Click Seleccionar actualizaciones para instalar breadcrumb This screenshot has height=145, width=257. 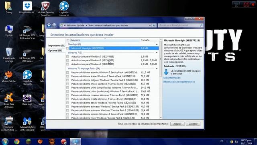[108, 25]
